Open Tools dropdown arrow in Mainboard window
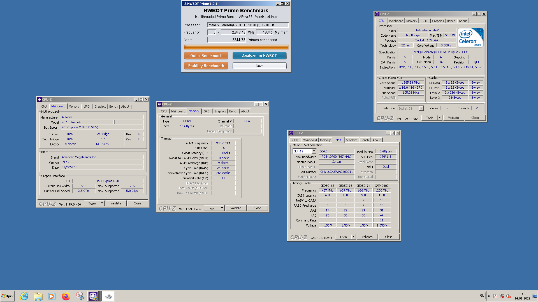 [x=102, y=203]
